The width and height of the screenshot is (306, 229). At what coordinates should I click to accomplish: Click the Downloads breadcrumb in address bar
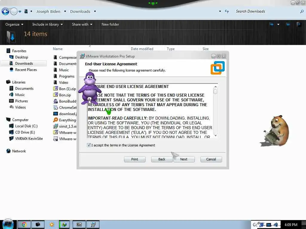(x=80, y=12)
